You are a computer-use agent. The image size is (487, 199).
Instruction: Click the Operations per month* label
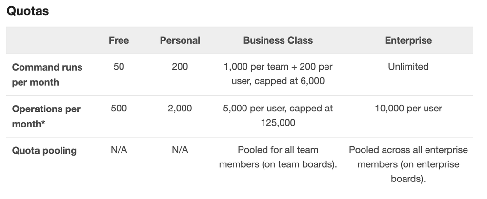click(46, 116)
